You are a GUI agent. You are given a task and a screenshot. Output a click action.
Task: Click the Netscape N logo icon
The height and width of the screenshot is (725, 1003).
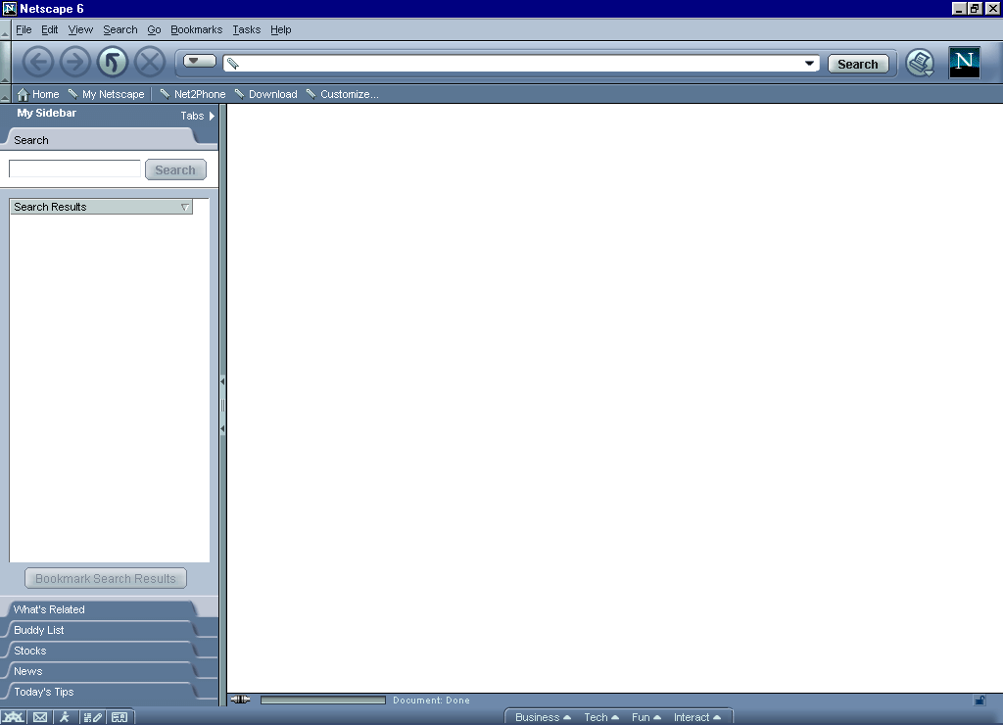coord(964,62)
